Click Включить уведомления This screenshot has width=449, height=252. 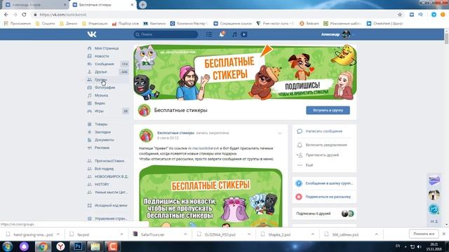[x=326, y=145]
